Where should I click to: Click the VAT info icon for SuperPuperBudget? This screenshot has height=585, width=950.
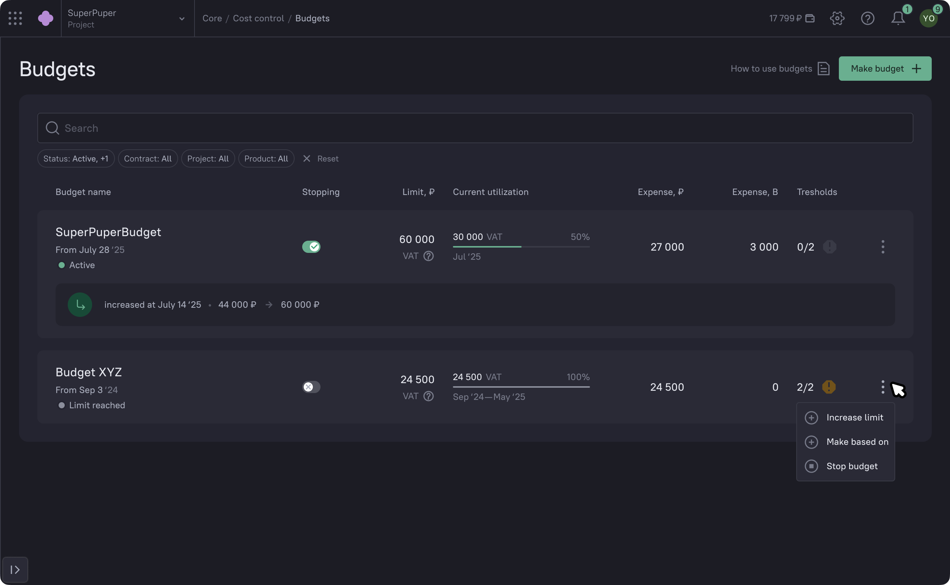[429, 256]
